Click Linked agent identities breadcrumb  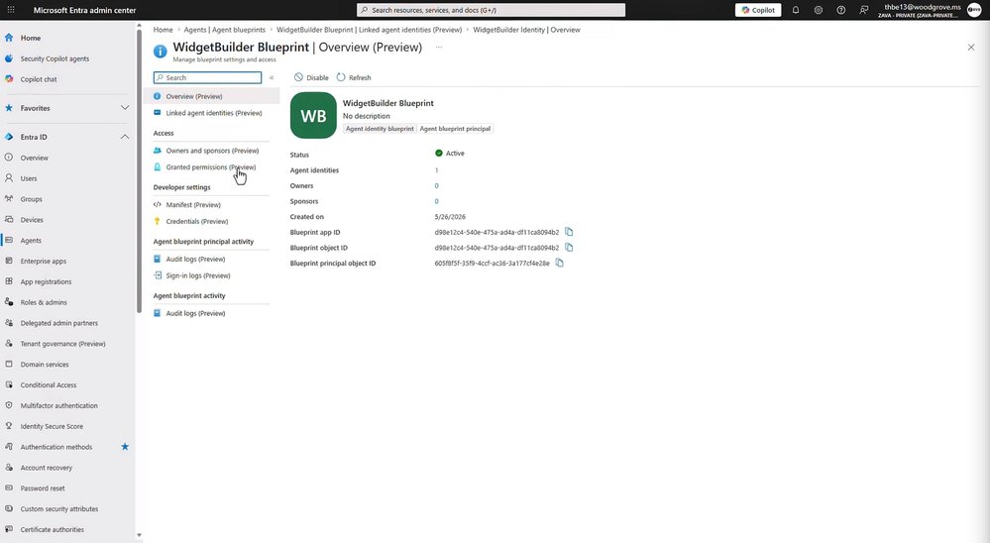[x=370, y=30]
